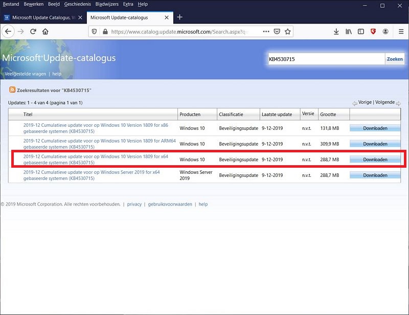The image size is (409, 315).
Task: Sort results by Classificatie column
Action: point(231,115)
